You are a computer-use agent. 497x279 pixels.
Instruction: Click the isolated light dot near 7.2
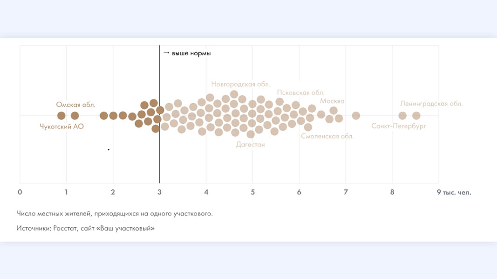356,115
